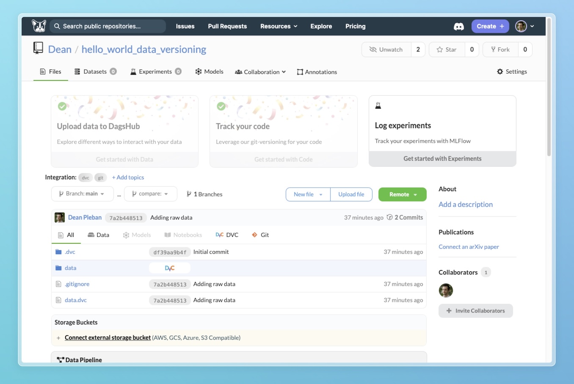This screenshot has width=574, height=384.
Task: Expand the compare branch selector
Action: point(150,194)
